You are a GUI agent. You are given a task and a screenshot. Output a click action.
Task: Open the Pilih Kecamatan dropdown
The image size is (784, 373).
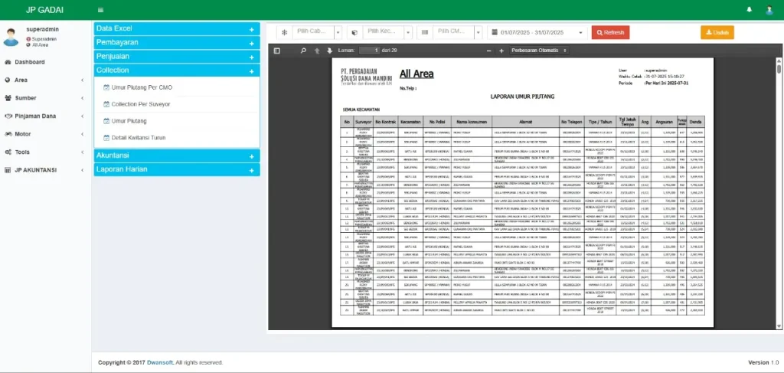coord(387,32)
